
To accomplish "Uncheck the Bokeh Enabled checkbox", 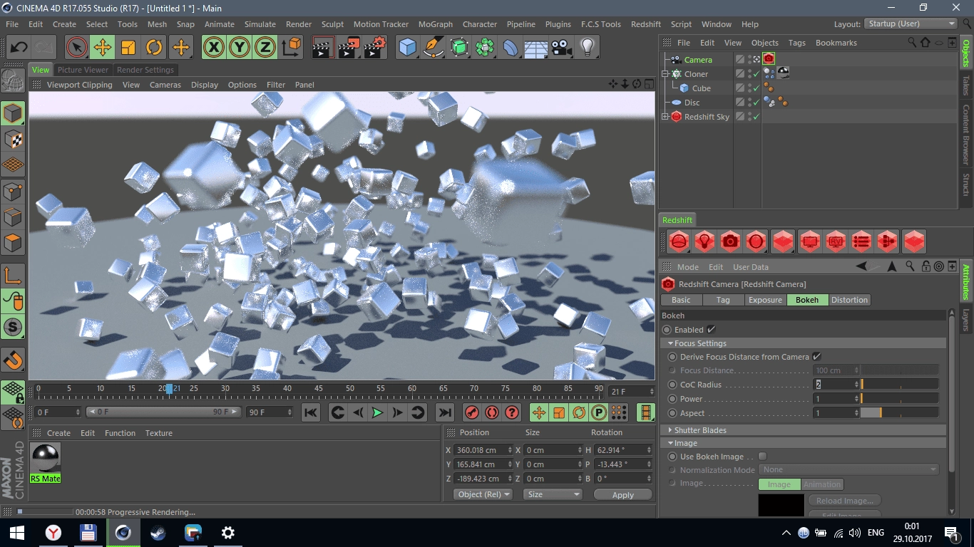I will coord(712,330).
